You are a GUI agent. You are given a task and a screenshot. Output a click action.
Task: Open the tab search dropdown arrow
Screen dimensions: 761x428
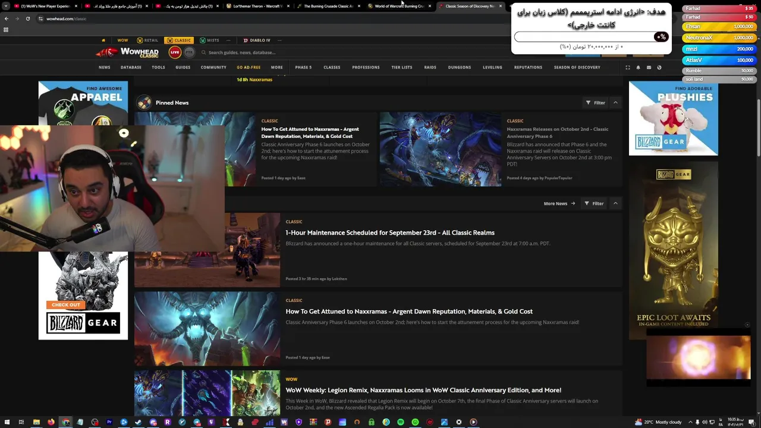point(7,6)
